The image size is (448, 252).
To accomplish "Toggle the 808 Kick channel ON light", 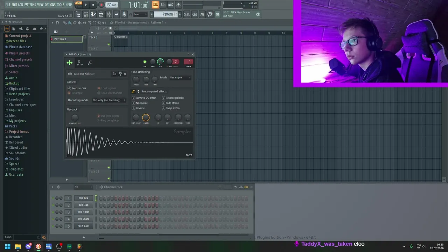I will (x=145, y=62).
